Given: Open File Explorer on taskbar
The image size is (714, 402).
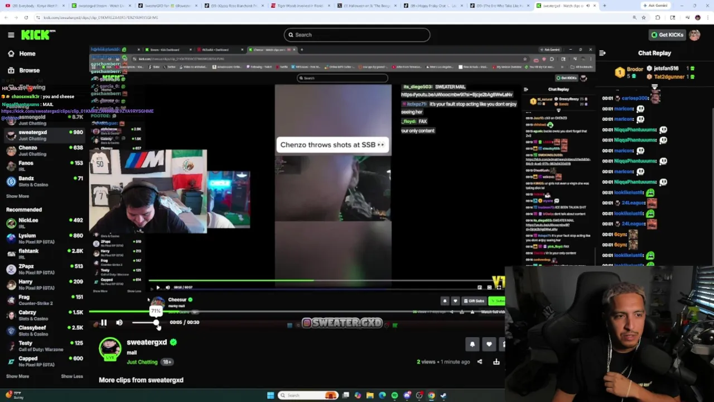Looking at the screenshot, I should click(x=370, y=395).
